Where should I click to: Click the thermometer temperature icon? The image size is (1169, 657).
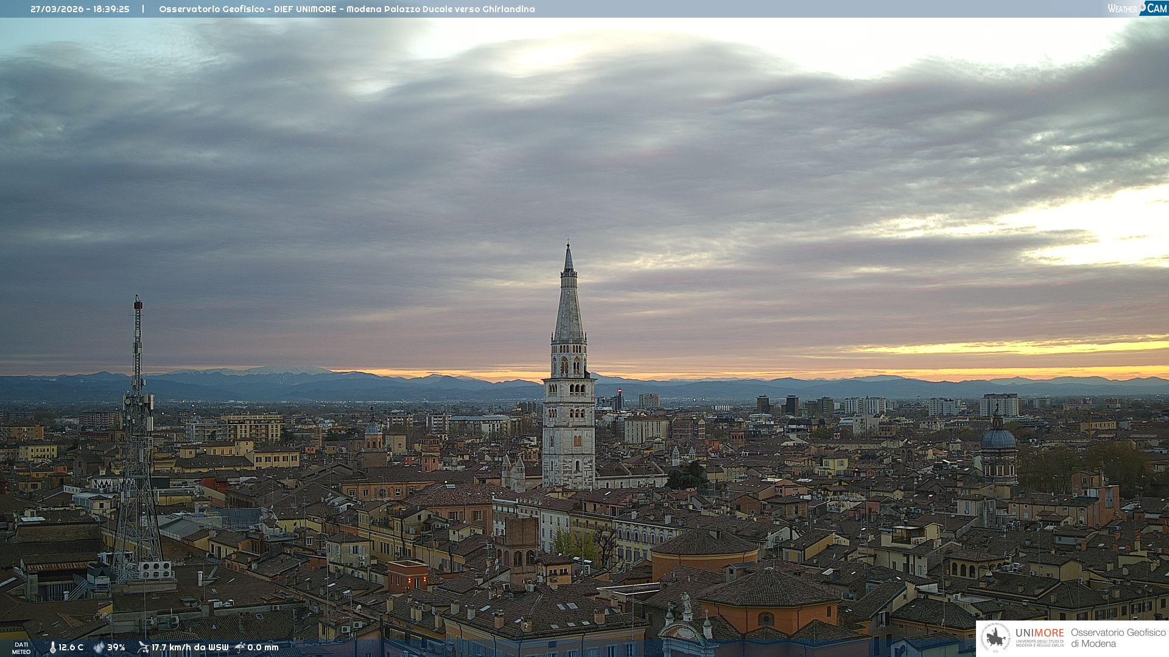(x=52, y=647)
